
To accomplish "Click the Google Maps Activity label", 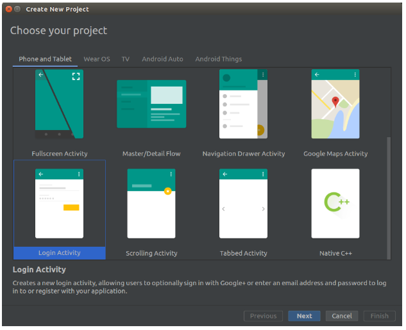I will 335,154.
